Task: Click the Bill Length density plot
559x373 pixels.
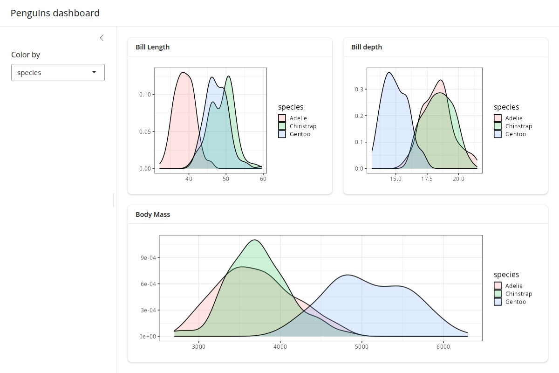Action: (211, 120)
